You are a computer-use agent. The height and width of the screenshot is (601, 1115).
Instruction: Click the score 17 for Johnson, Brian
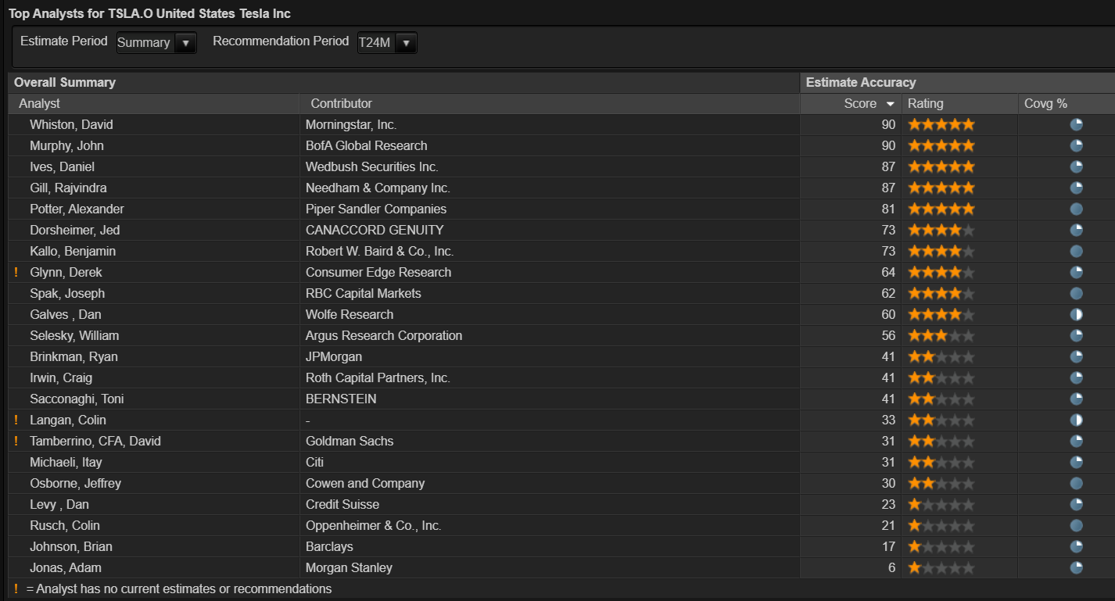pyautogui.click(x=888, y=546)
